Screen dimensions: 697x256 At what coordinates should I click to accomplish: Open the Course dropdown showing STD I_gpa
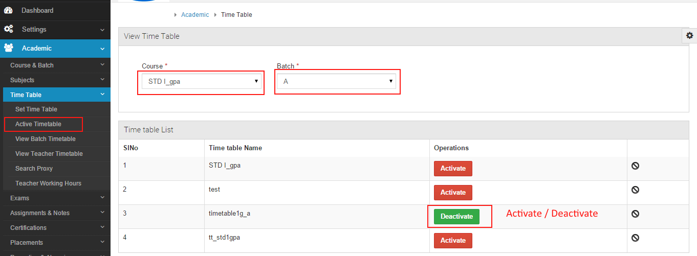(202, 81)
